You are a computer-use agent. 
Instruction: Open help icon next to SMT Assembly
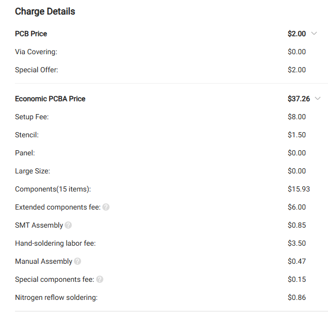click(68, 225)
